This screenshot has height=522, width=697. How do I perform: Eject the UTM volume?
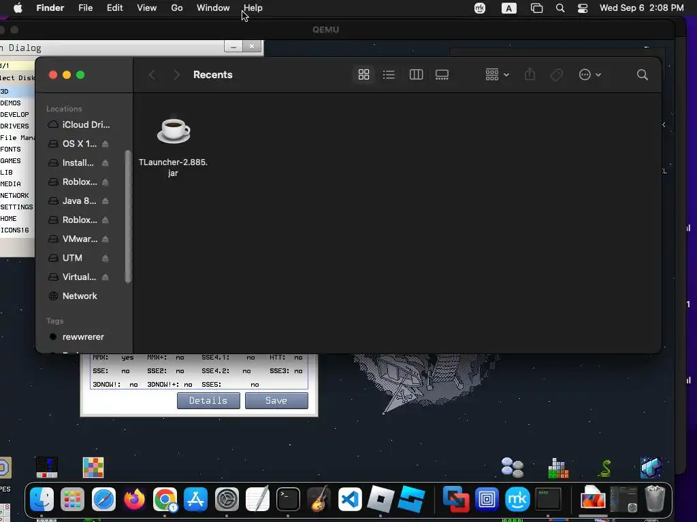tap(106, 258)
